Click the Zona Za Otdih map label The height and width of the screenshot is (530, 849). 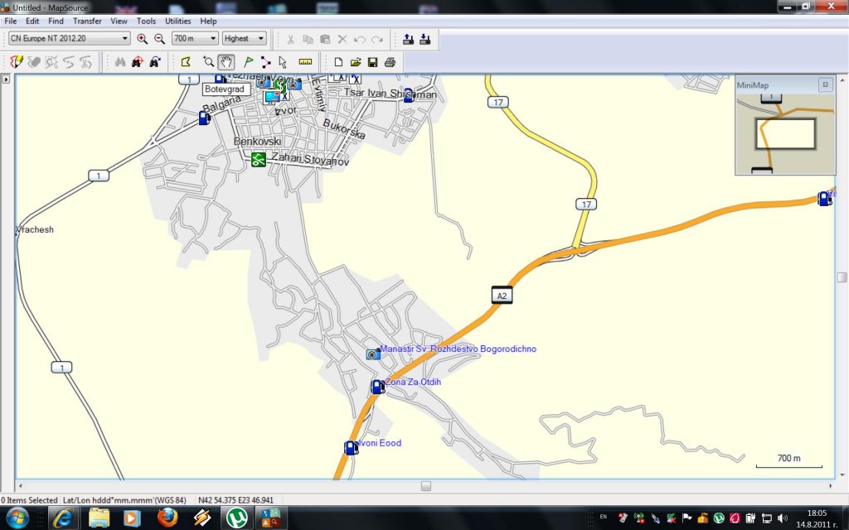pos(412,383)
